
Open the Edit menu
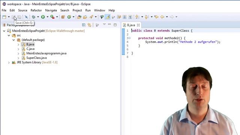(x=12, y=10)
